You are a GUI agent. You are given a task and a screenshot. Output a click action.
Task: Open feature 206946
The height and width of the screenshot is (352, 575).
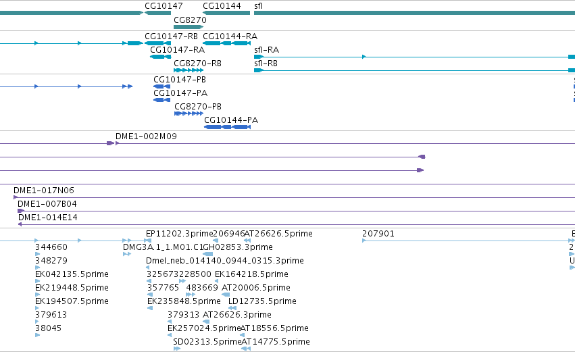point(229,234)
